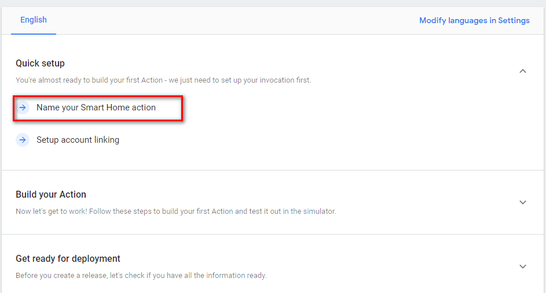The height and width of the screenshot is (293, 546).
Task: Open Modify languages in Settings link
Action: 474,20
